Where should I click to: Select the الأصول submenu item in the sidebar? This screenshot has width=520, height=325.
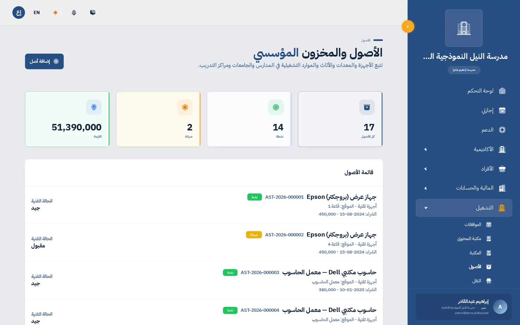point(480,267)
